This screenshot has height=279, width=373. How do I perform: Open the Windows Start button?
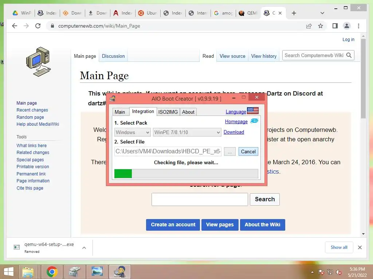(x=9, y=272)
